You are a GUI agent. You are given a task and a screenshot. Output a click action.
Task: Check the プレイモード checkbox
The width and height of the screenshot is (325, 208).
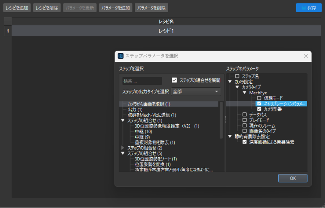(x=245, y=120)
